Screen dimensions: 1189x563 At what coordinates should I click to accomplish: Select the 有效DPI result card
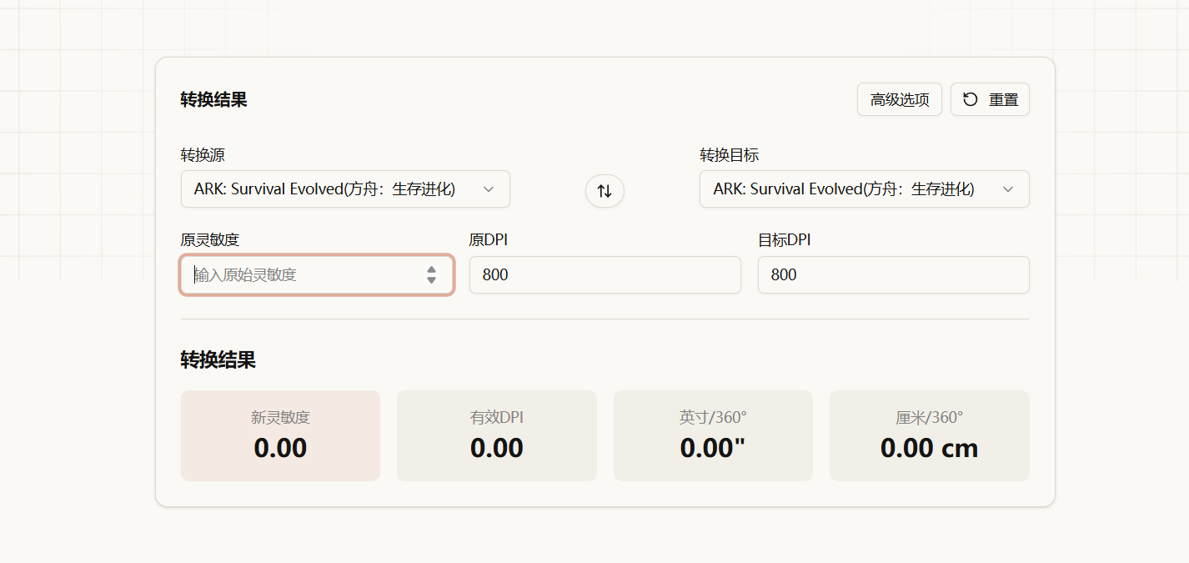pyautogui.click(x=496, y=435)
